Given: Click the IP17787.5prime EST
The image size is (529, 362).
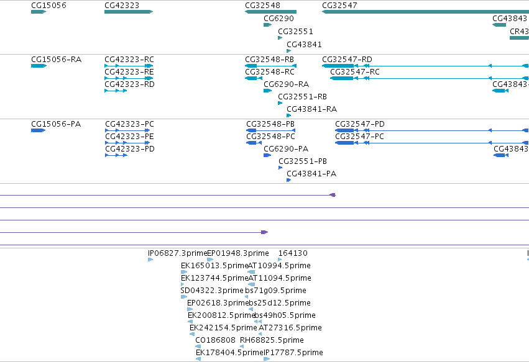Looking at the screenshot, I should (267, 359).
